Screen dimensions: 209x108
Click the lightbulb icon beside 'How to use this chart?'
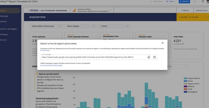(x=37, y=74)
